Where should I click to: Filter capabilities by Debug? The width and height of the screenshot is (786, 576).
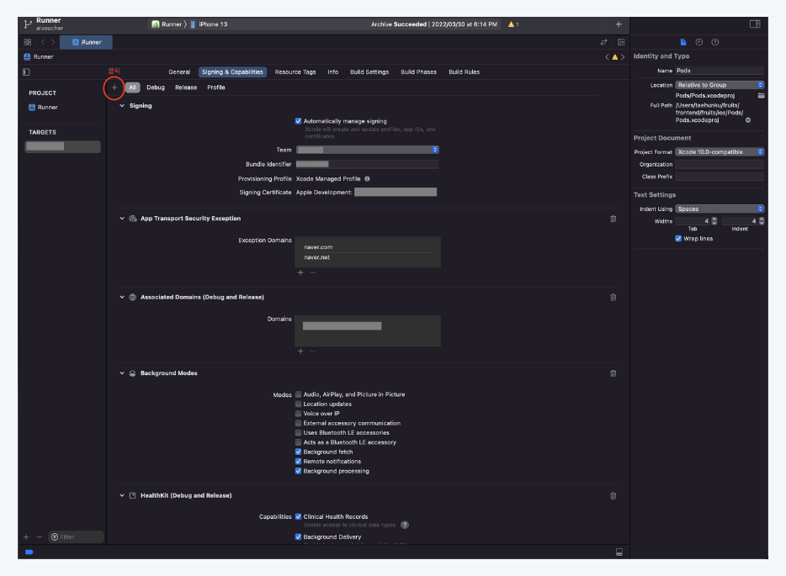point(156,87)
